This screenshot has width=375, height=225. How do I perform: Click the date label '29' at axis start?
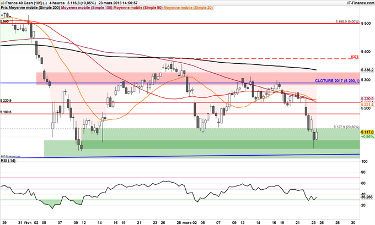4,223
